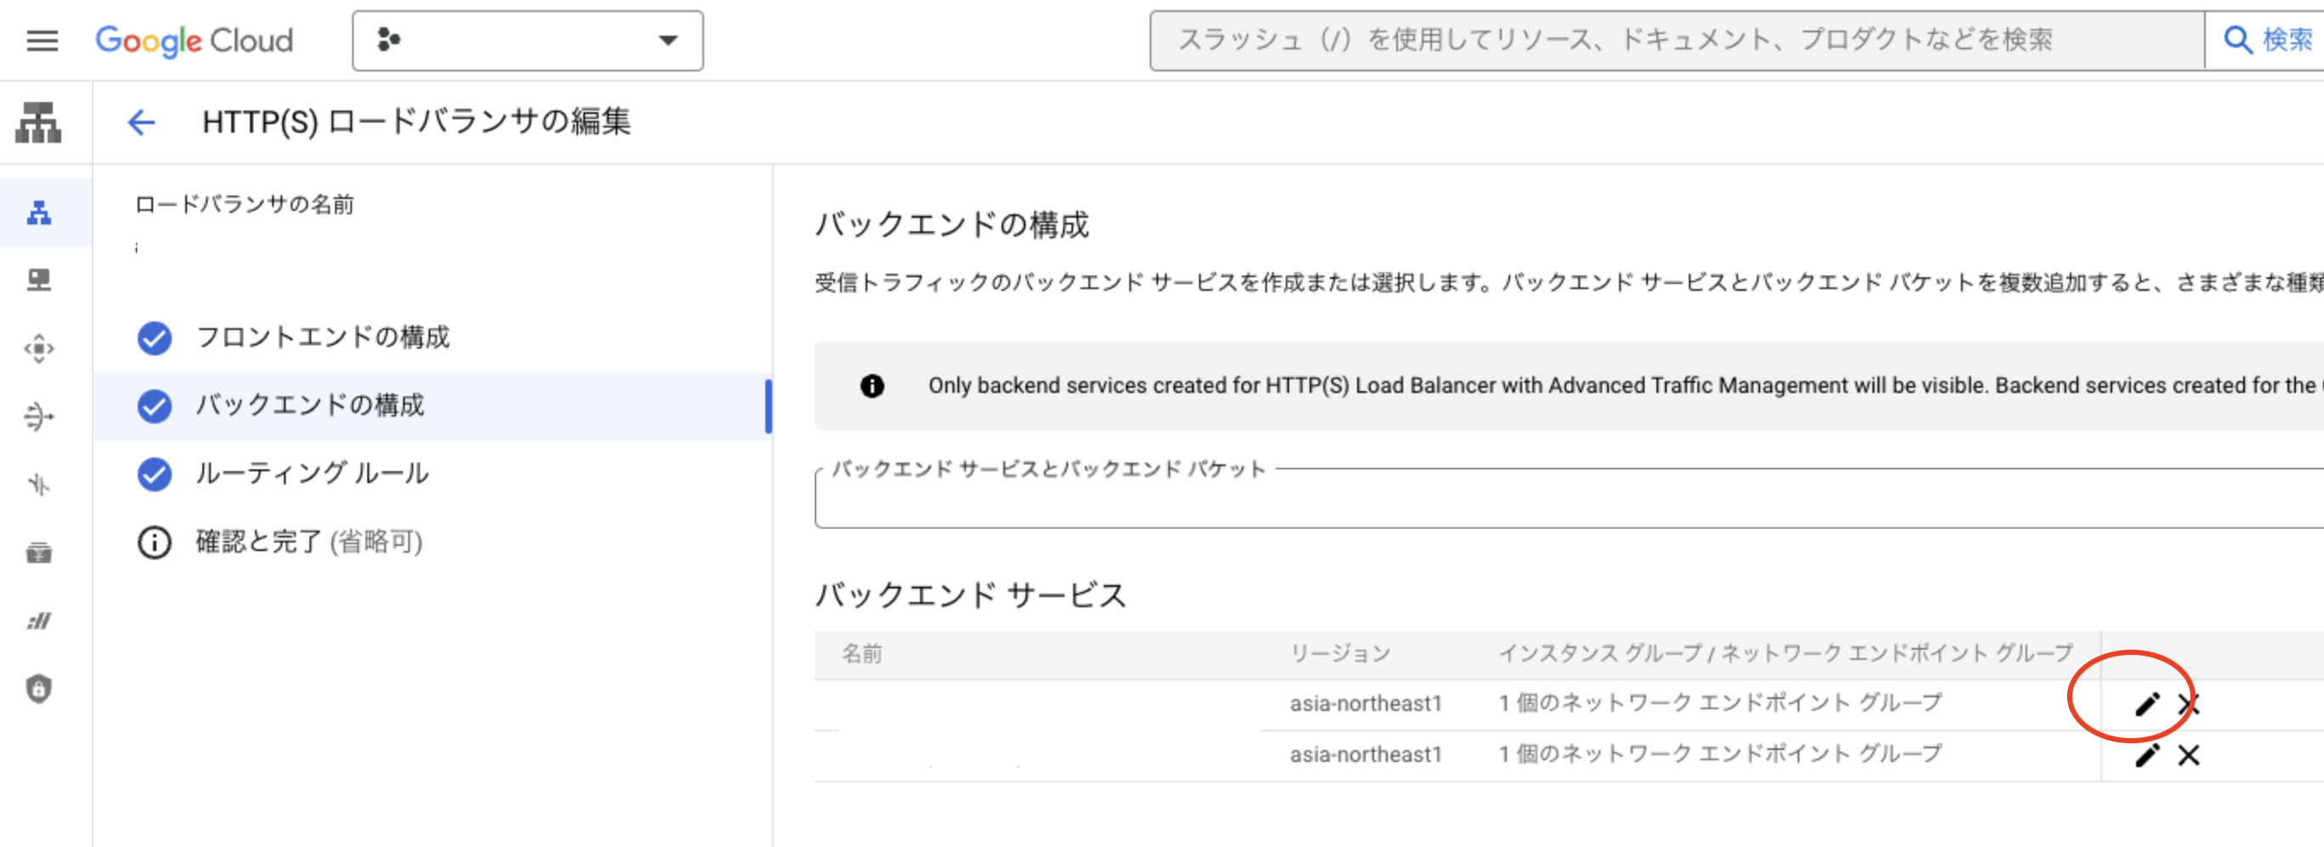Screen dimensions: 2324x847
Task: Select the load balancing icon in sidebar
Action: pos(39,213)
